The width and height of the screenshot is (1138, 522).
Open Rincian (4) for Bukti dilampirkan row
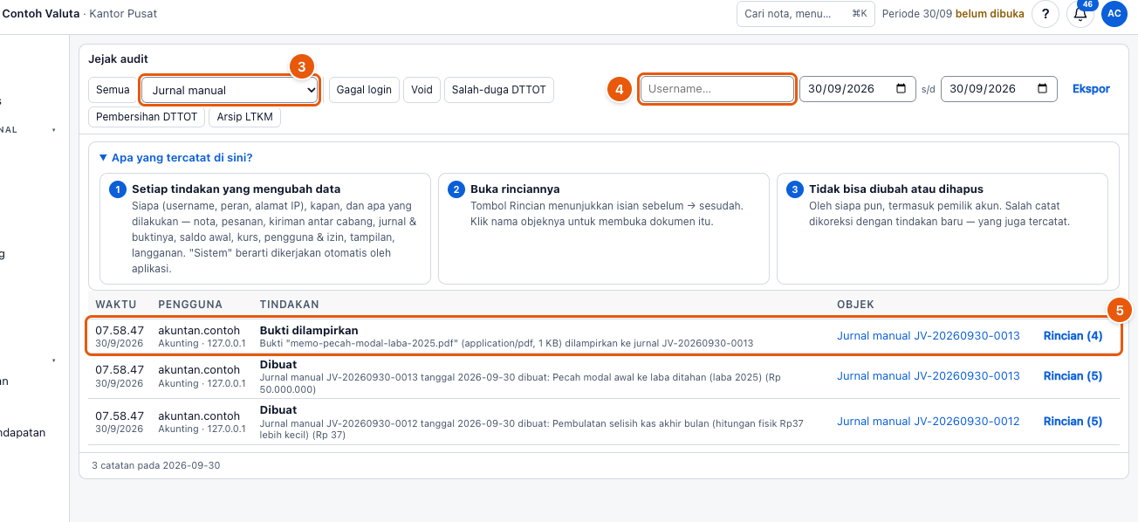1073,336
